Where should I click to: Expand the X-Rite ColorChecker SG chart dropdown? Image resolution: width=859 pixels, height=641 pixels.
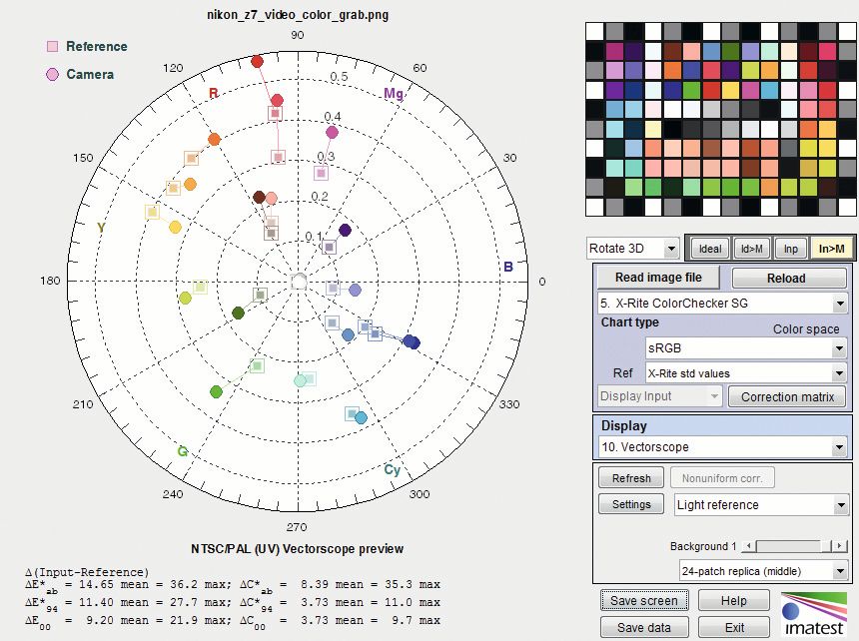pyautogui.click(x=721, y=303)
